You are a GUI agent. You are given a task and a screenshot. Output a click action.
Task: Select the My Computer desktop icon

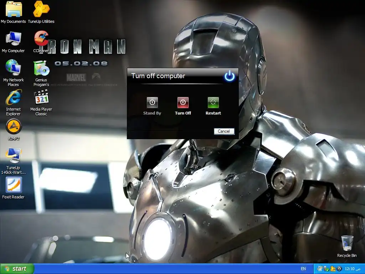(x=13, y=42)
